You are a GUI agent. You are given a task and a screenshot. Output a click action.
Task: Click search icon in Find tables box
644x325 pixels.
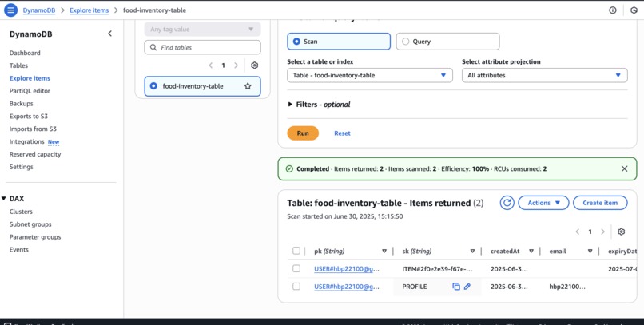(x=153, y=47)
